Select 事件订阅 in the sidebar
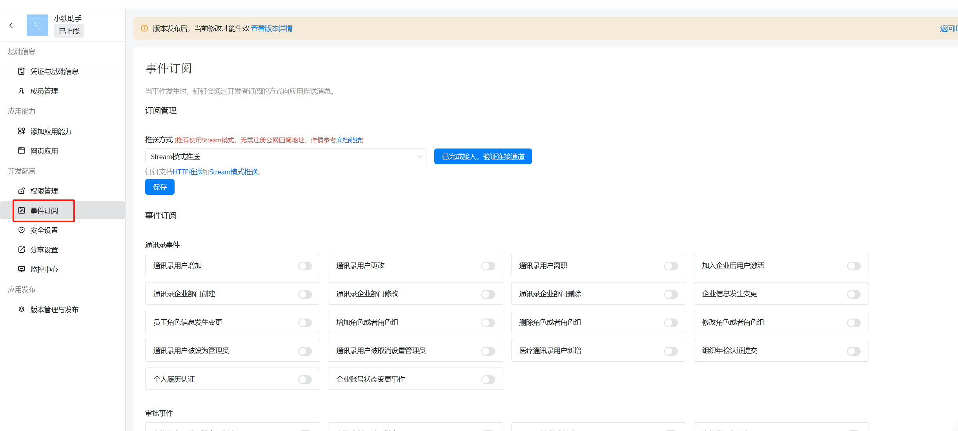This screenshot has width=958, height=431. (x=44, y=211)
